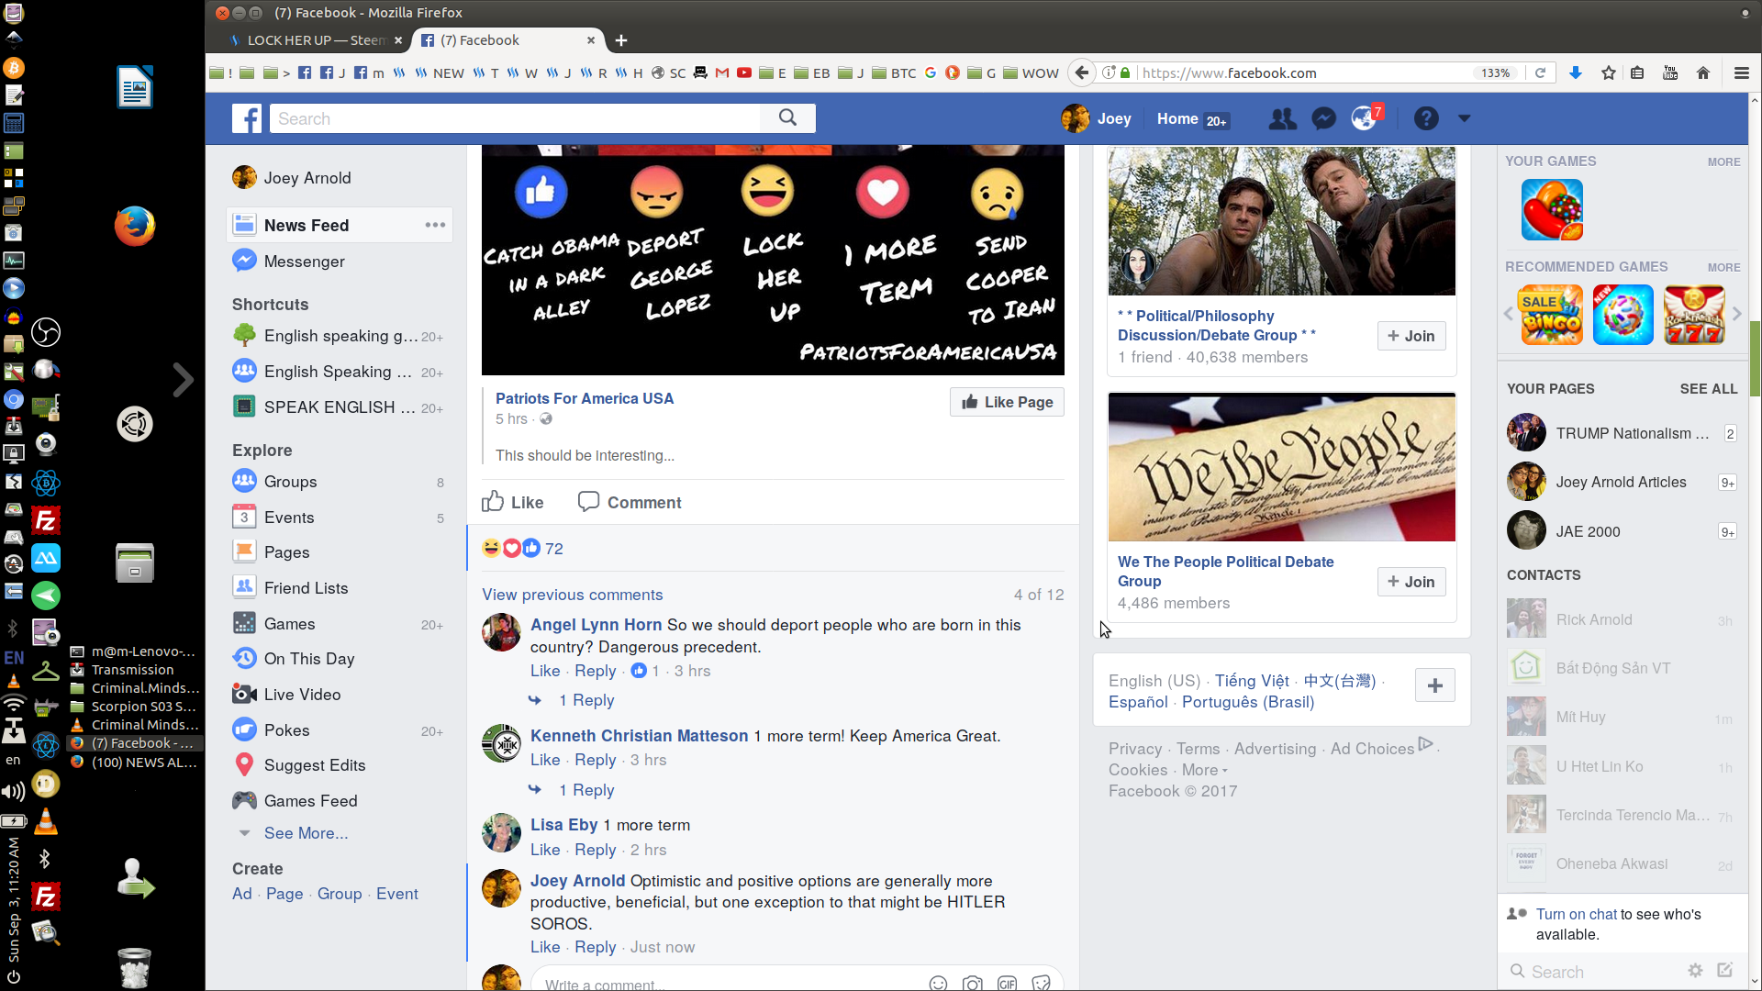1762x991 pixels.
Task: Open the footer More dropdown
Action: 1204,770
